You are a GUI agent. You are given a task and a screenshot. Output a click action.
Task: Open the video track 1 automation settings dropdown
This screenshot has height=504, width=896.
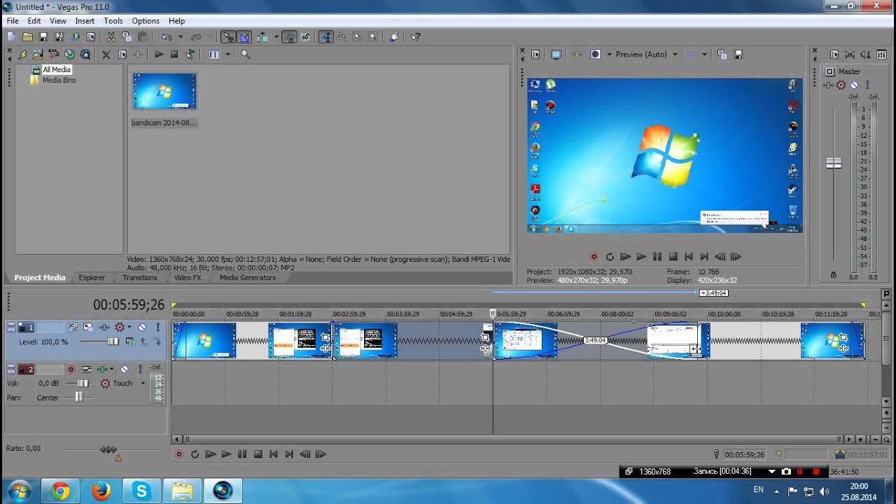(x=129, y=327)
